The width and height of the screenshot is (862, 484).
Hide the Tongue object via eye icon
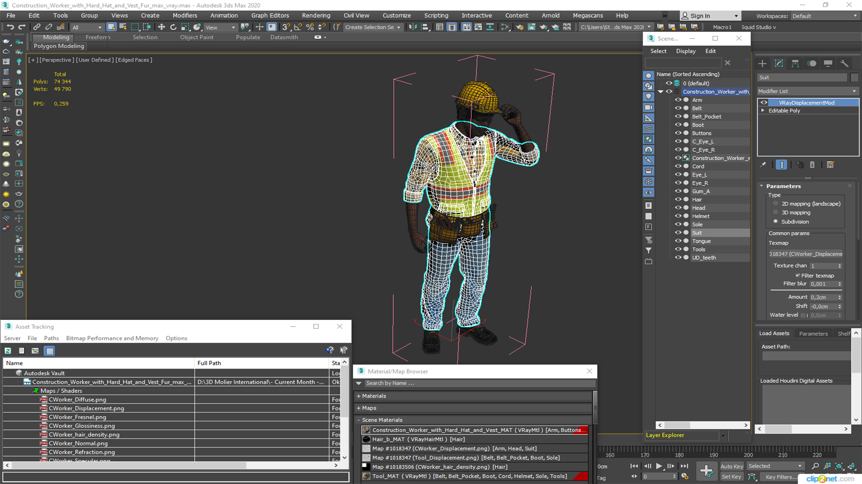pos(678,241)
